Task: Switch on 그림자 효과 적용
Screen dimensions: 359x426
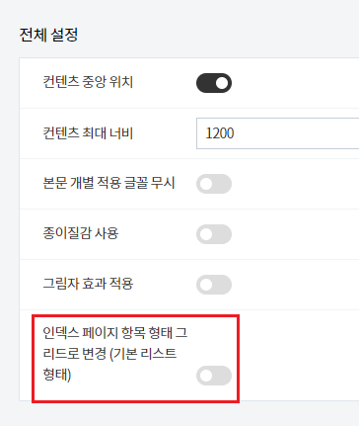Action: 214,285
